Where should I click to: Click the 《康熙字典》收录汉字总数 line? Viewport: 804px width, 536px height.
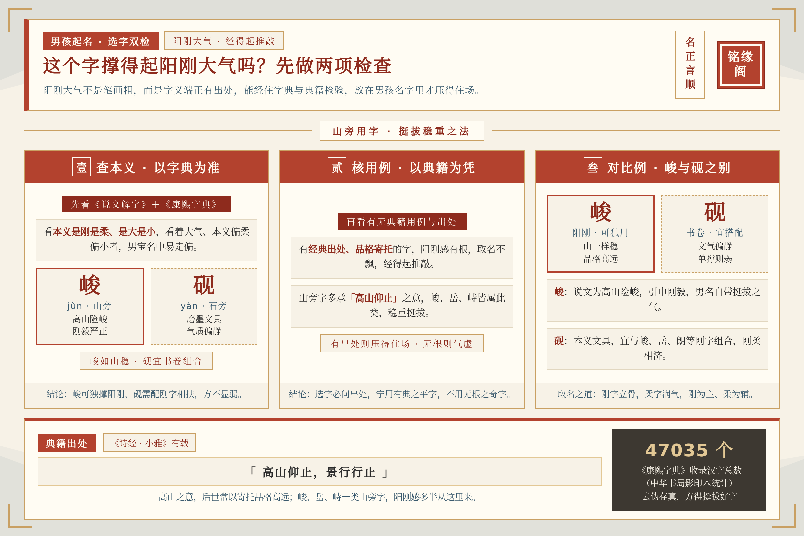click(689, 470)
